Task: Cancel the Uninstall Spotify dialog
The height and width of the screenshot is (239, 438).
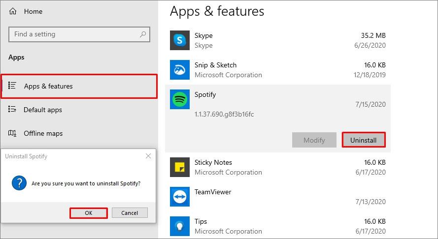Action: pos(130,213)
